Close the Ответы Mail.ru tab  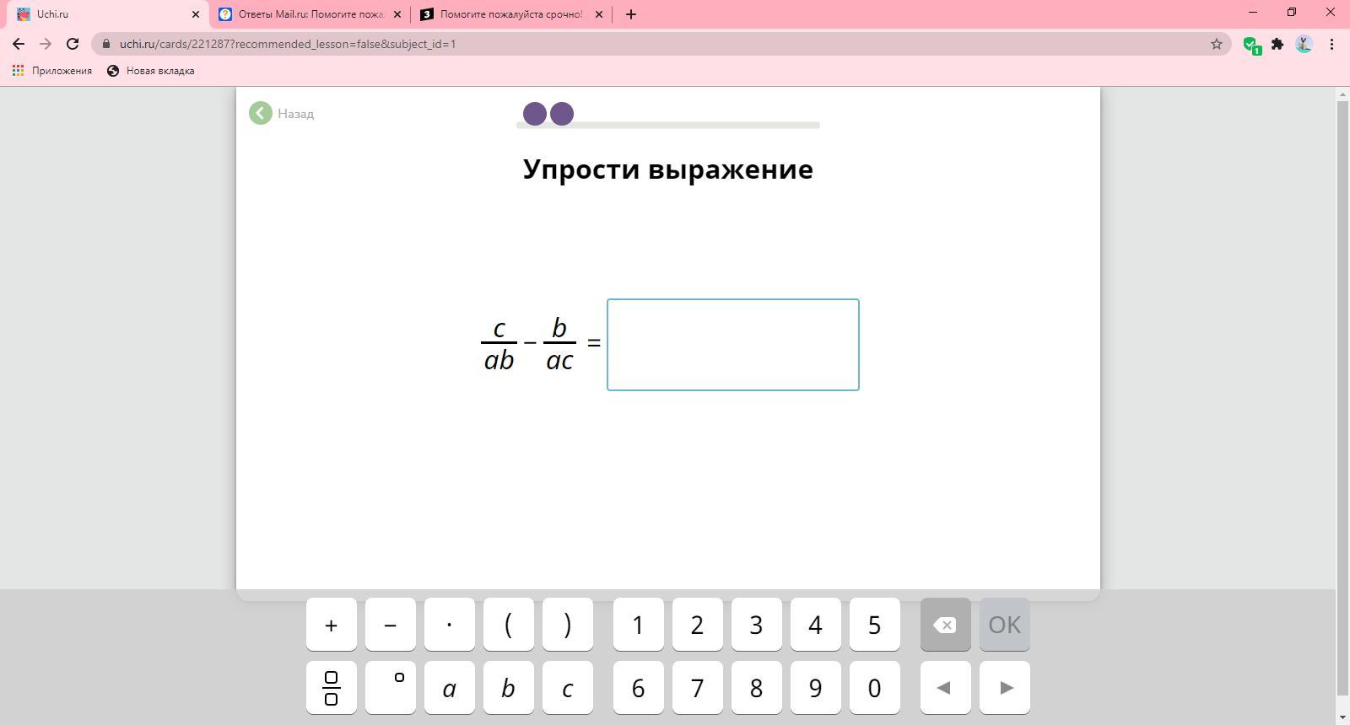pyautogui.click(x=397, y=14)
